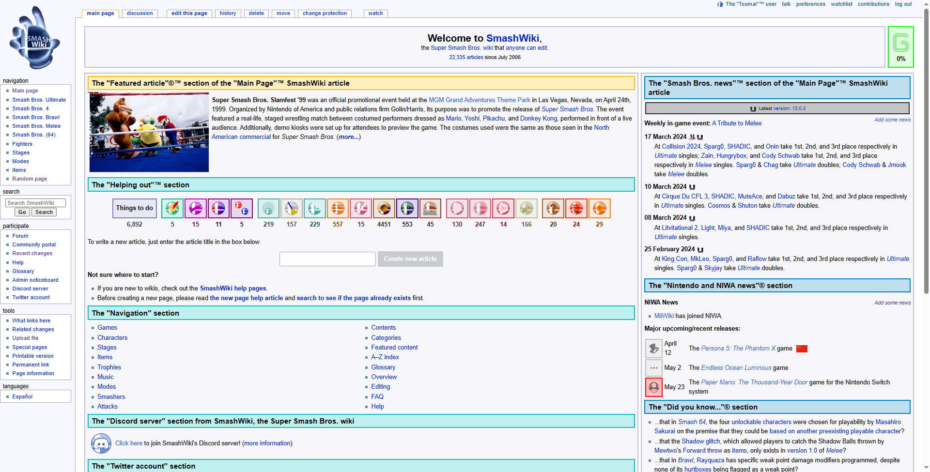Open the Things to do box

point(134,208)
